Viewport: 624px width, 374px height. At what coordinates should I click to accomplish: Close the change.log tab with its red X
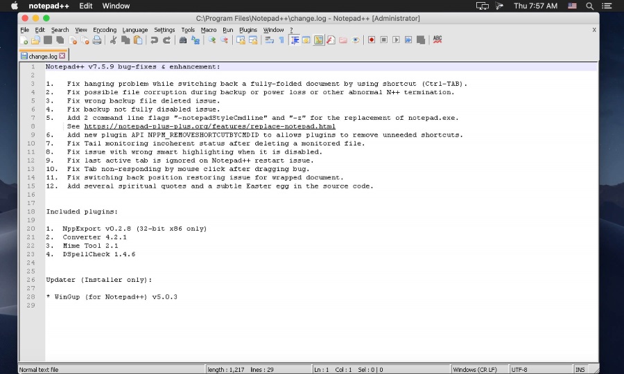tap(62, 56)
